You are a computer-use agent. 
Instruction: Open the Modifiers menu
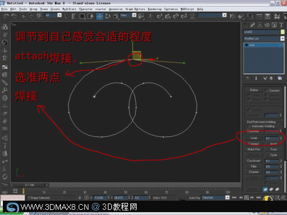pos(69,9)
